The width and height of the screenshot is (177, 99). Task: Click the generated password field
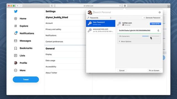coord(135,31)
